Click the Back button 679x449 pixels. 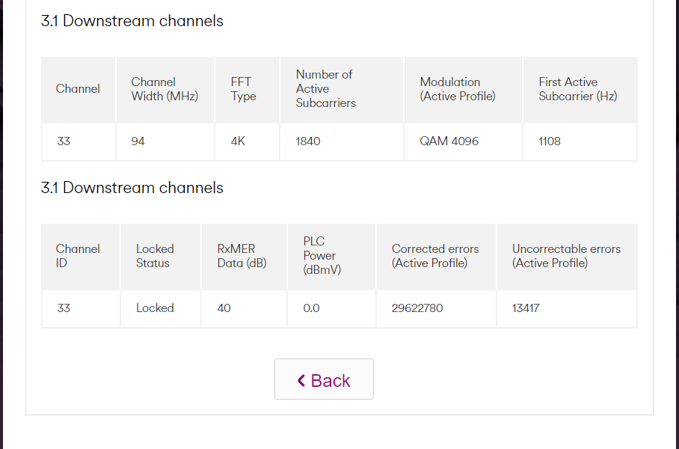point(324,379)
